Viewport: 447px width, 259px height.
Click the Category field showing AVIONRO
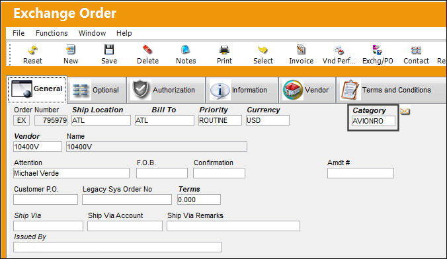tap(374, 121)
